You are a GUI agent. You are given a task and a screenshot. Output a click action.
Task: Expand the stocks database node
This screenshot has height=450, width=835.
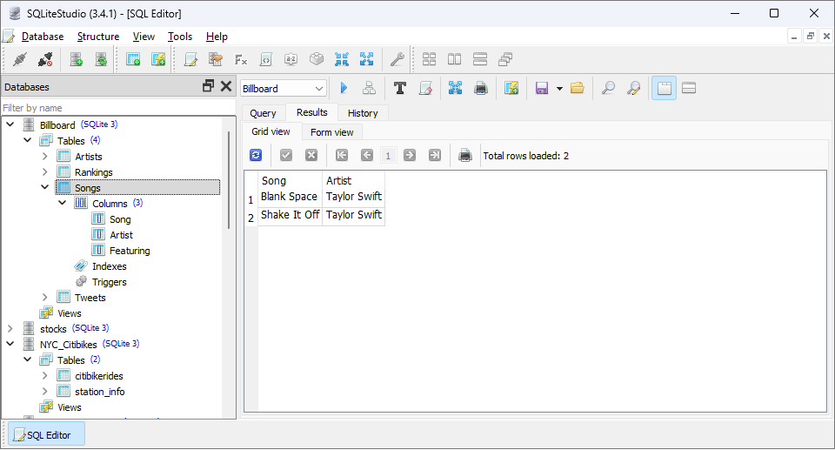10,328
